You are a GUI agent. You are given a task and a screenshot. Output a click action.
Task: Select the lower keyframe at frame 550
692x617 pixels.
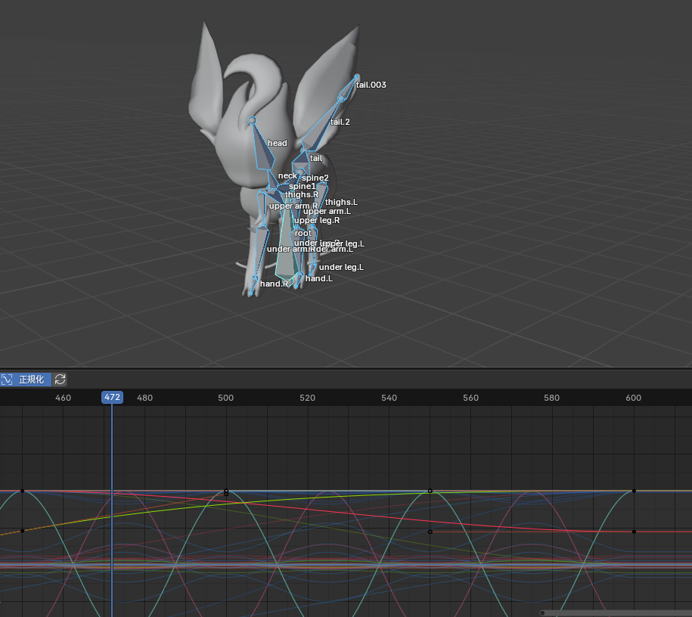pos(430,532)
